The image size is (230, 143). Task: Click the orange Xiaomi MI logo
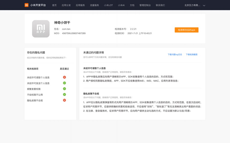pos(27,5)
